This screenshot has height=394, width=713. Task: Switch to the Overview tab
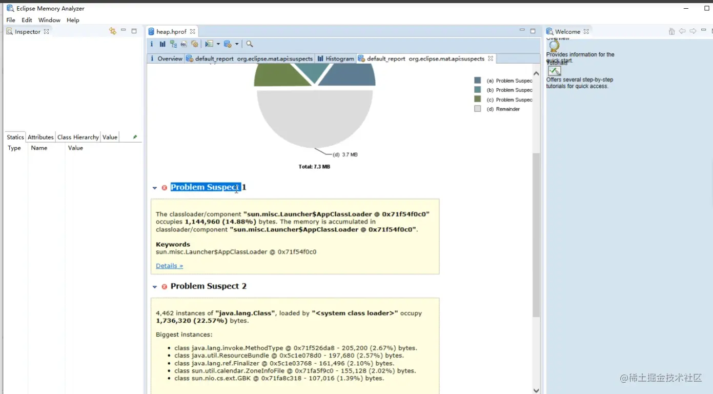pos(166,58)
